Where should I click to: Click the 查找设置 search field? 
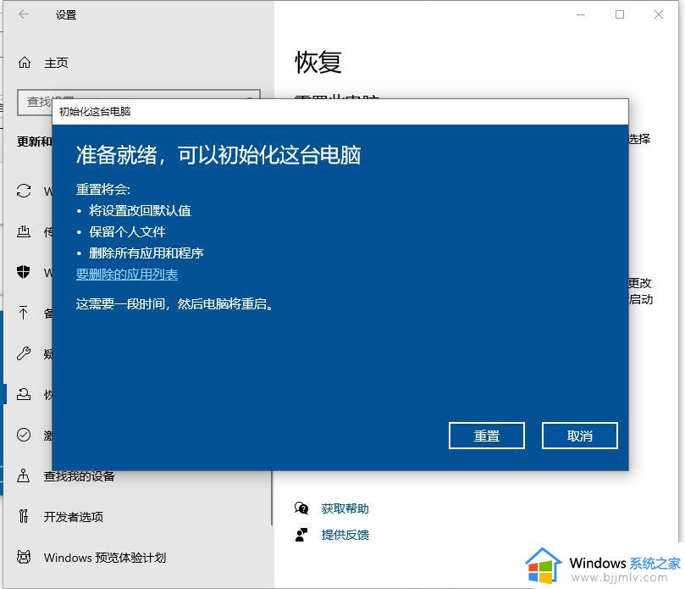(139, 102)
